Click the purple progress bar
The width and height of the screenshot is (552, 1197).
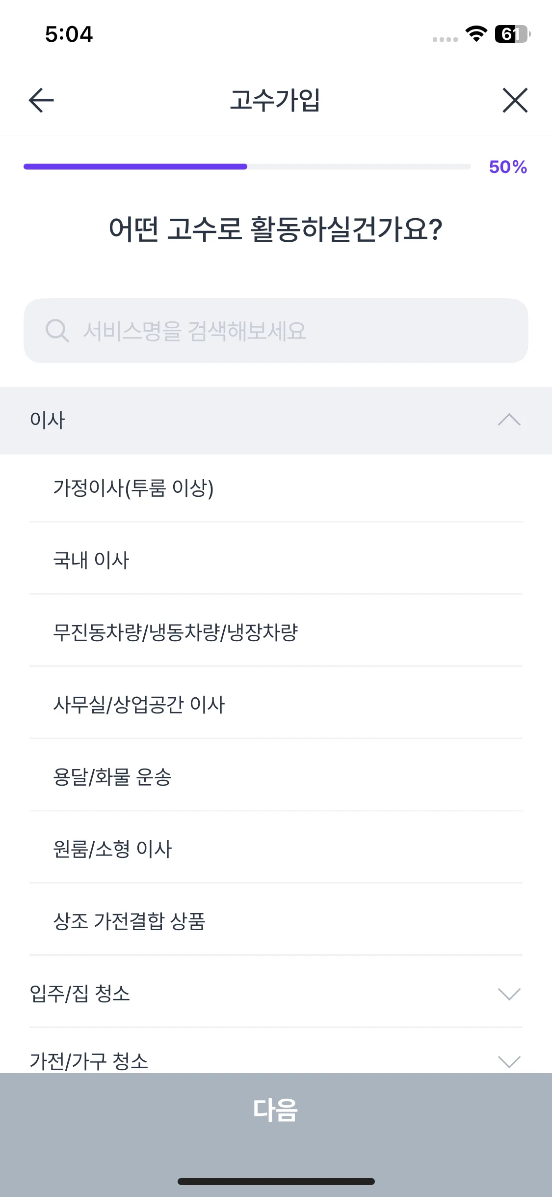pyautogui.click(x=135, y=167)
